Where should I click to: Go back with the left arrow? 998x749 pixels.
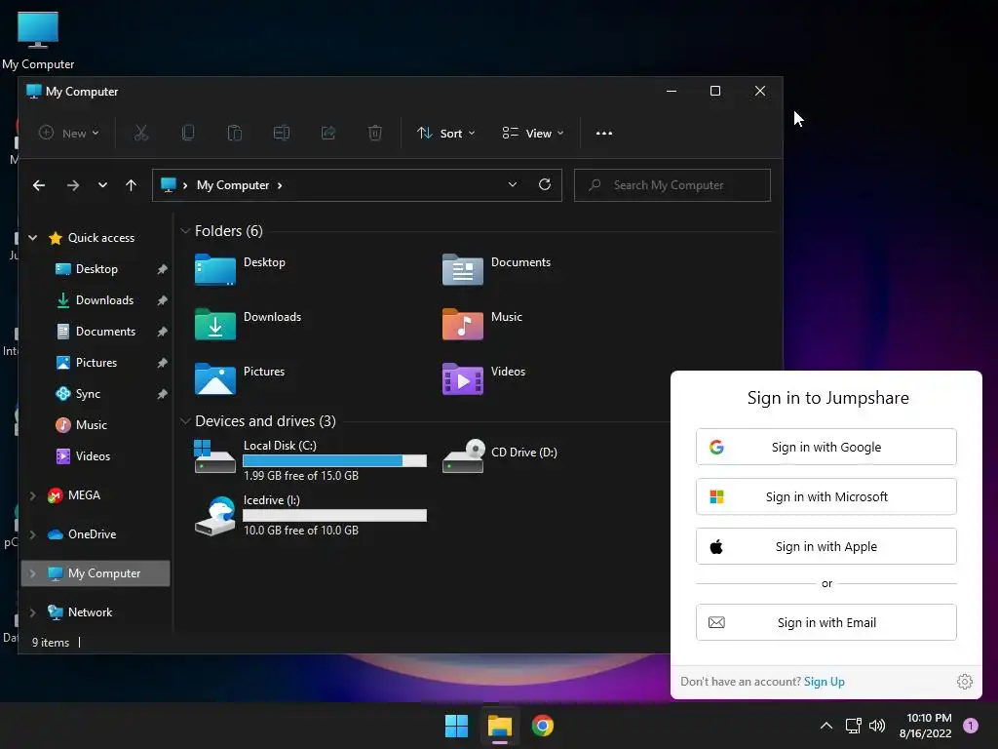pos(39,185)
